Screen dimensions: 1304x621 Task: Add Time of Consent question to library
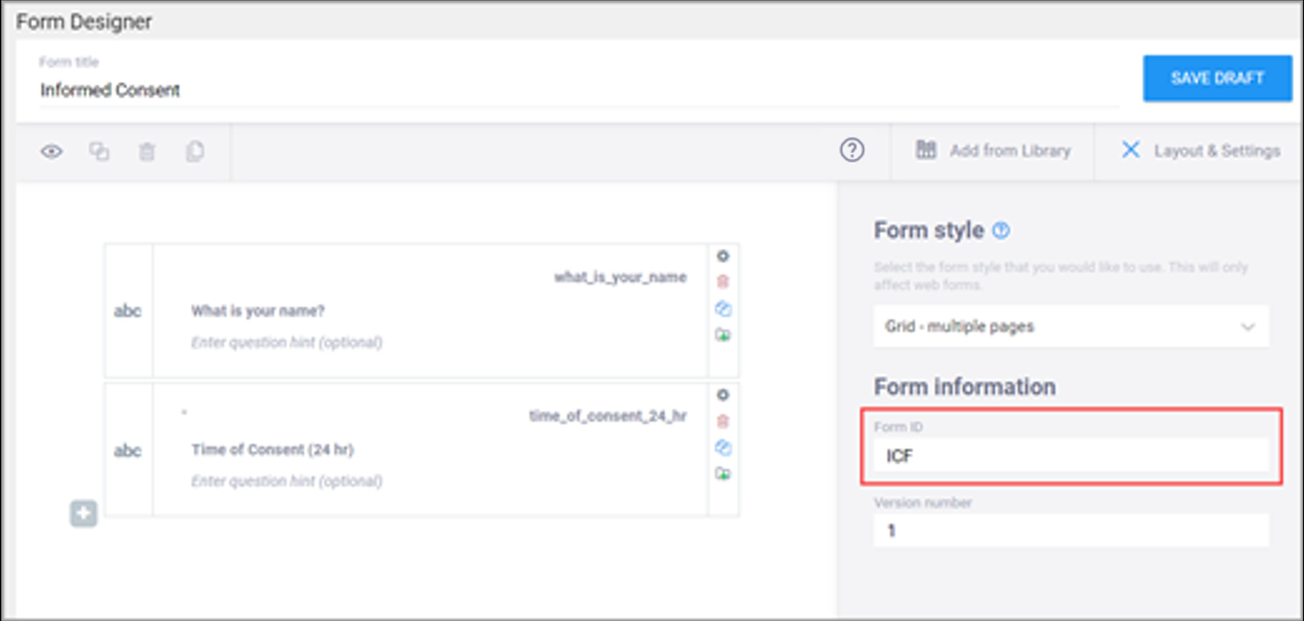click(x=723, y=474)
